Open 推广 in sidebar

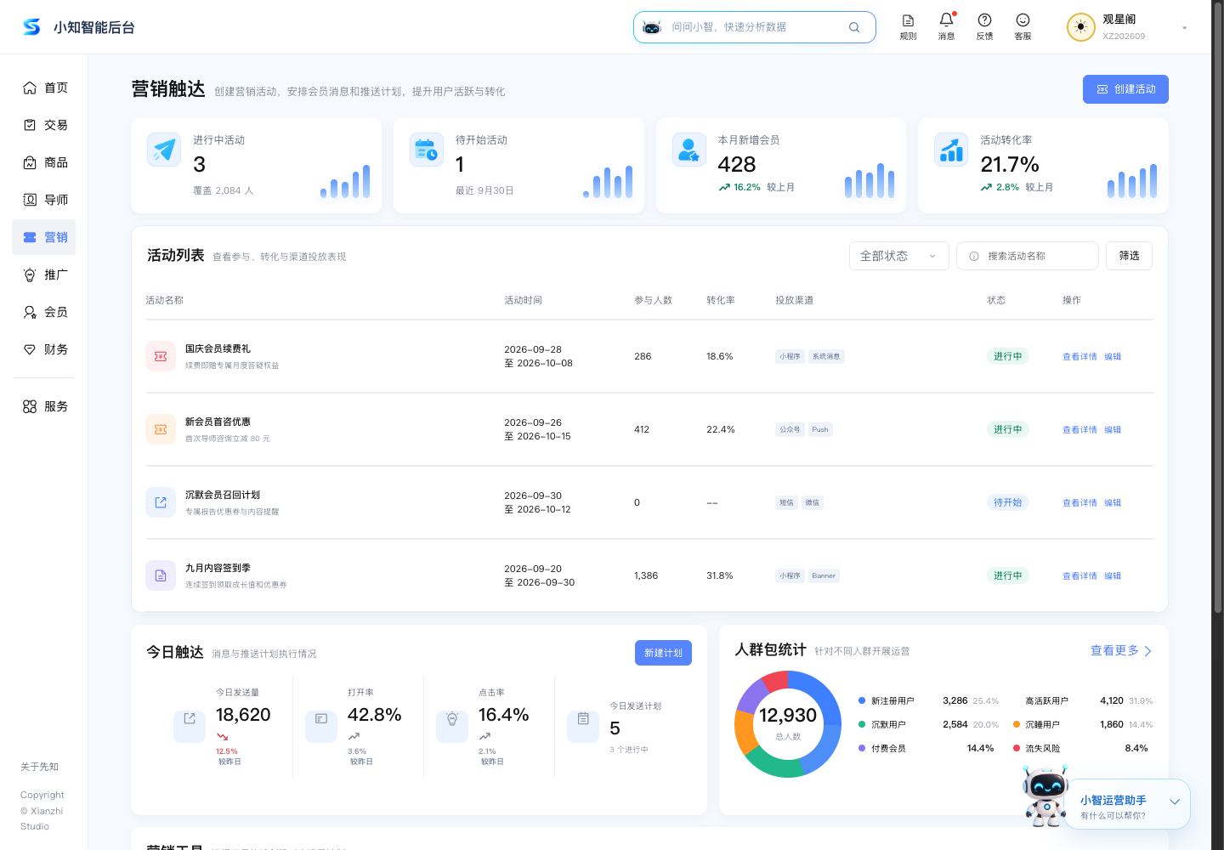[44, 275]
